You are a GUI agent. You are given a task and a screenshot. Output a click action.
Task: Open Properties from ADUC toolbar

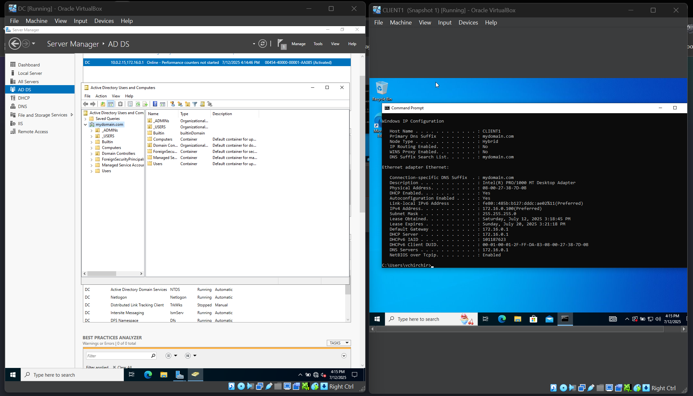coord(130,104)
